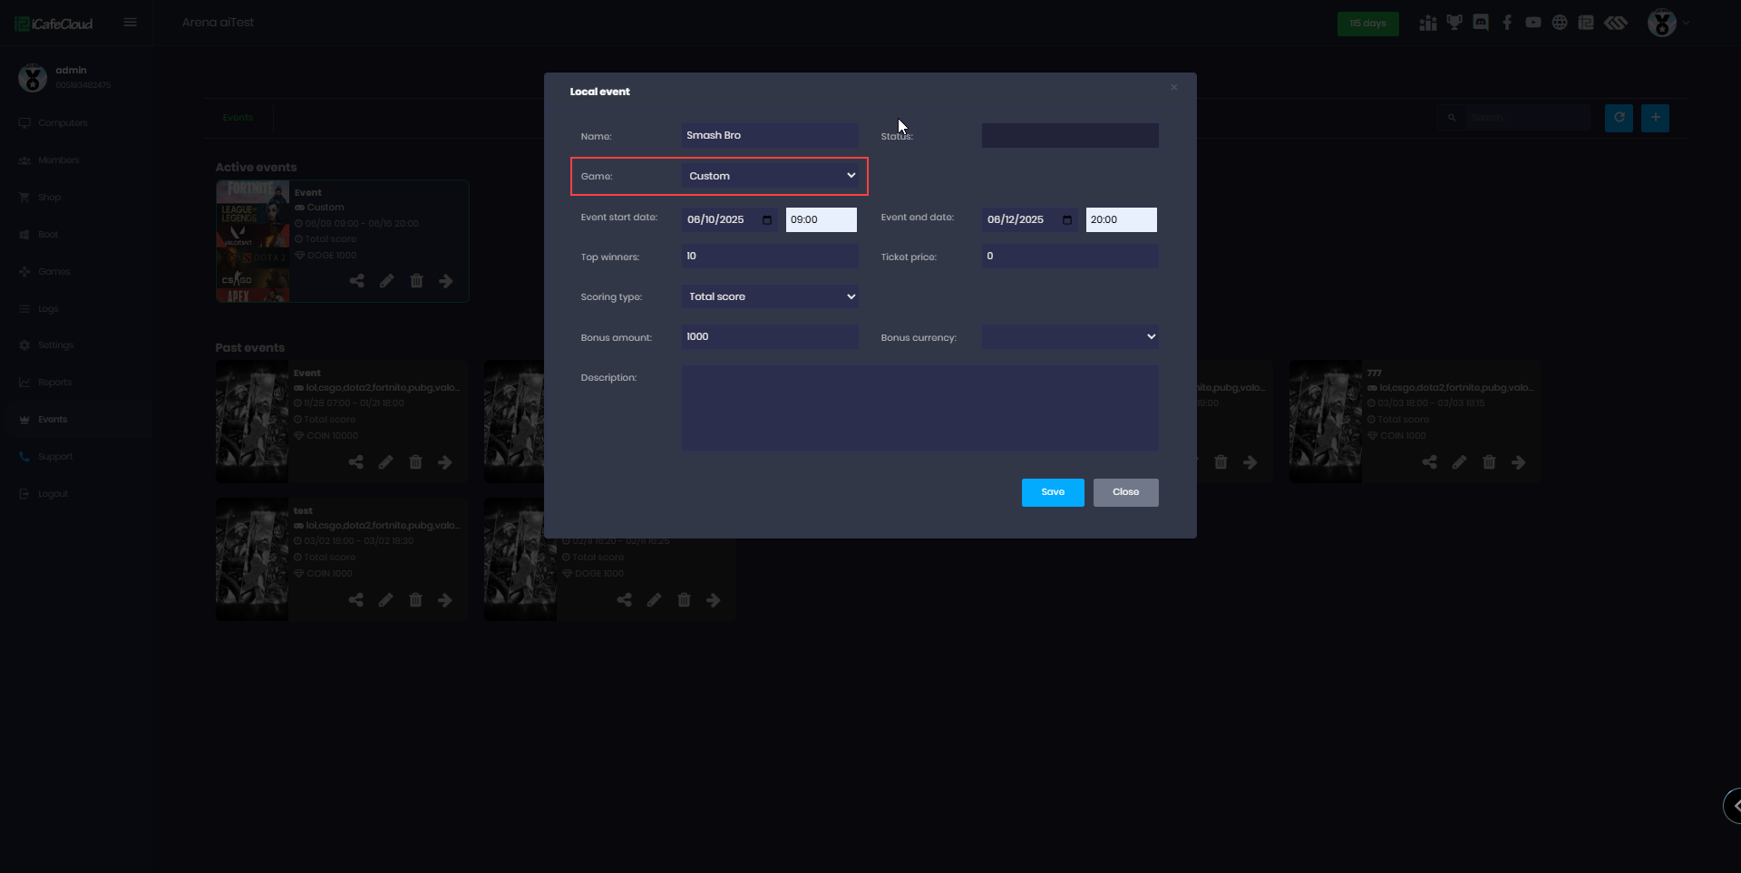Image resolution: width=1741 pixels, height=873 pixels.
Task: Toggle the hamburger sidebar menu
Action: pos(131,23)
